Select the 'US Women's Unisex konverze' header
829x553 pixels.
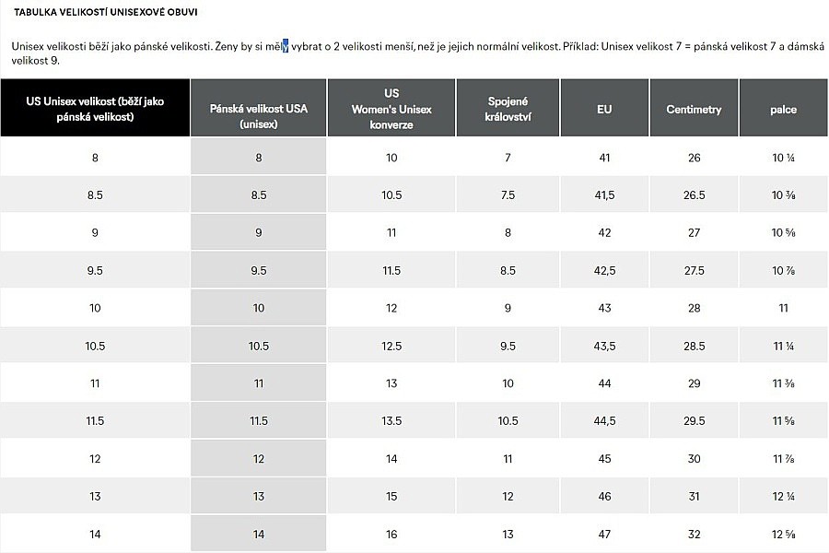tap(391, 109)
